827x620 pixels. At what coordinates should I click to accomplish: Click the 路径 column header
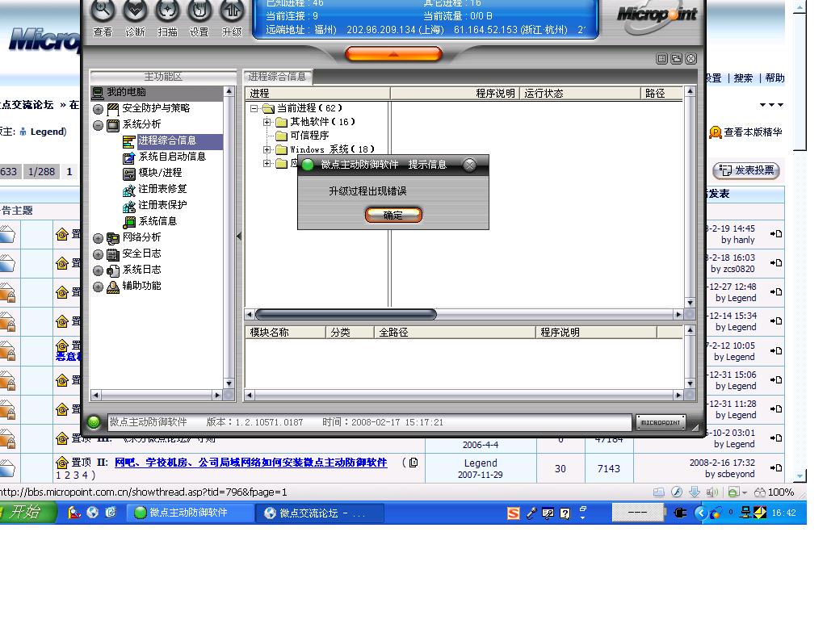662,94
